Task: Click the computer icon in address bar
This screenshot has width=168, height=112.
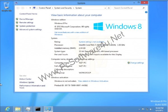Action: (x=34, y=8)
